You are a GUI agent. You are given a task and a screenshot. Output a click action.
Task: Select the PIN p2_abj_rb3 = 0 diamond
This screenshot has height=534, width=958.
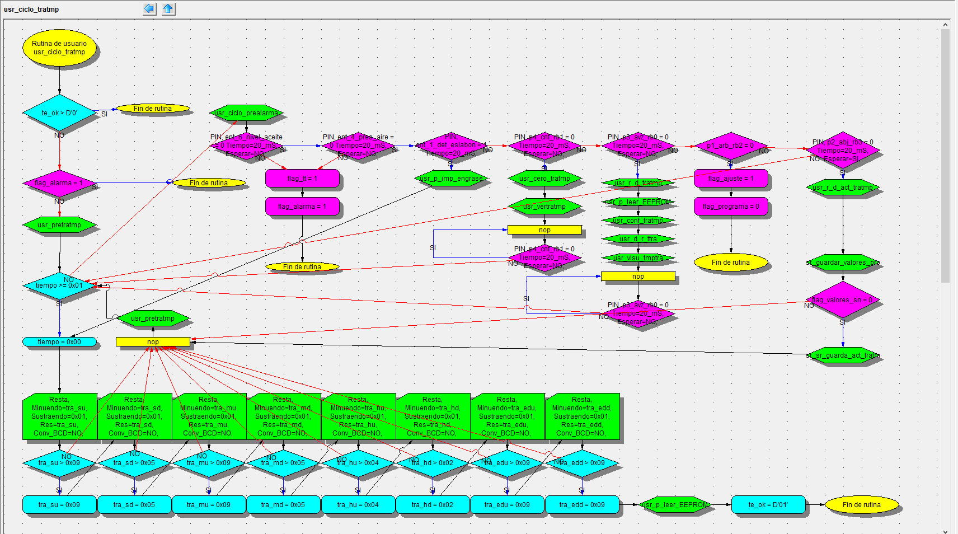tap(843, 151)
